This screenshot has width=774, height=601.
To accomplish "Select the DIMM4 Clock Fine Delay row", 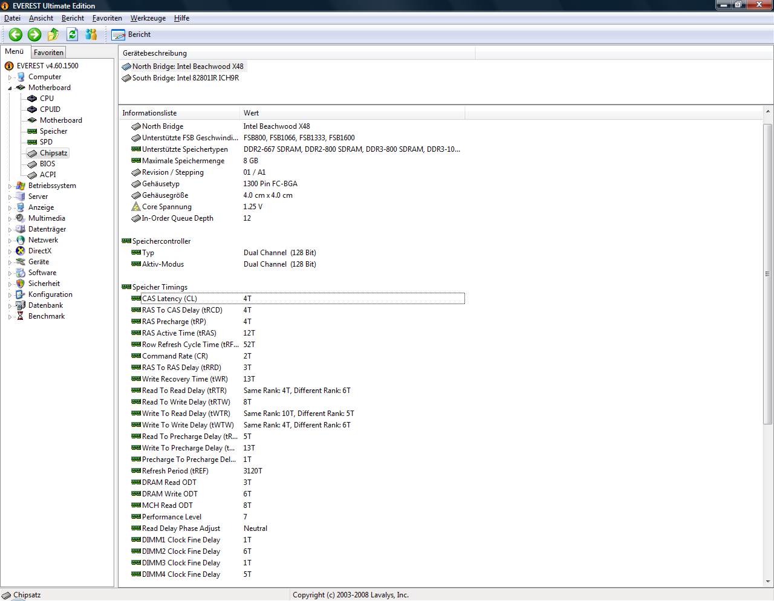I will tap(298, 574).
